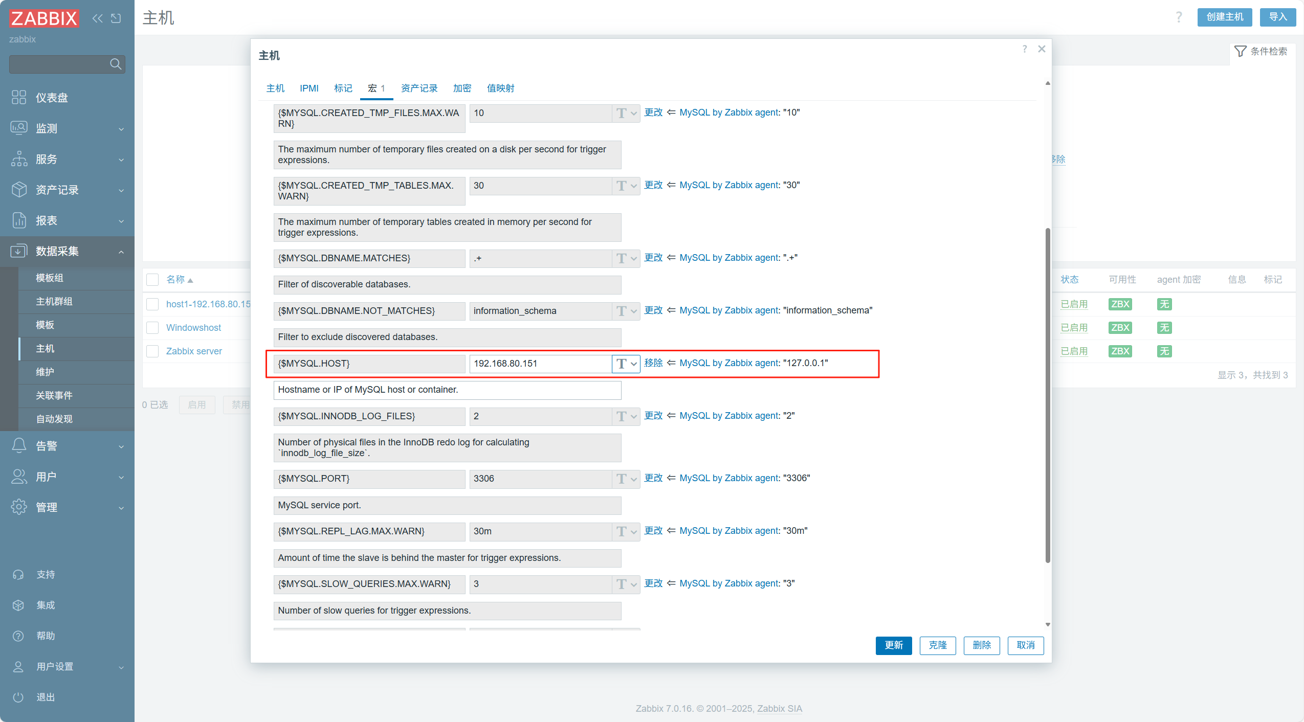The height and width of the screenshot is (722, 1304).
Task: Open type dropdown for {$MYSQL.PORT} macro
Action: point(626,479)
